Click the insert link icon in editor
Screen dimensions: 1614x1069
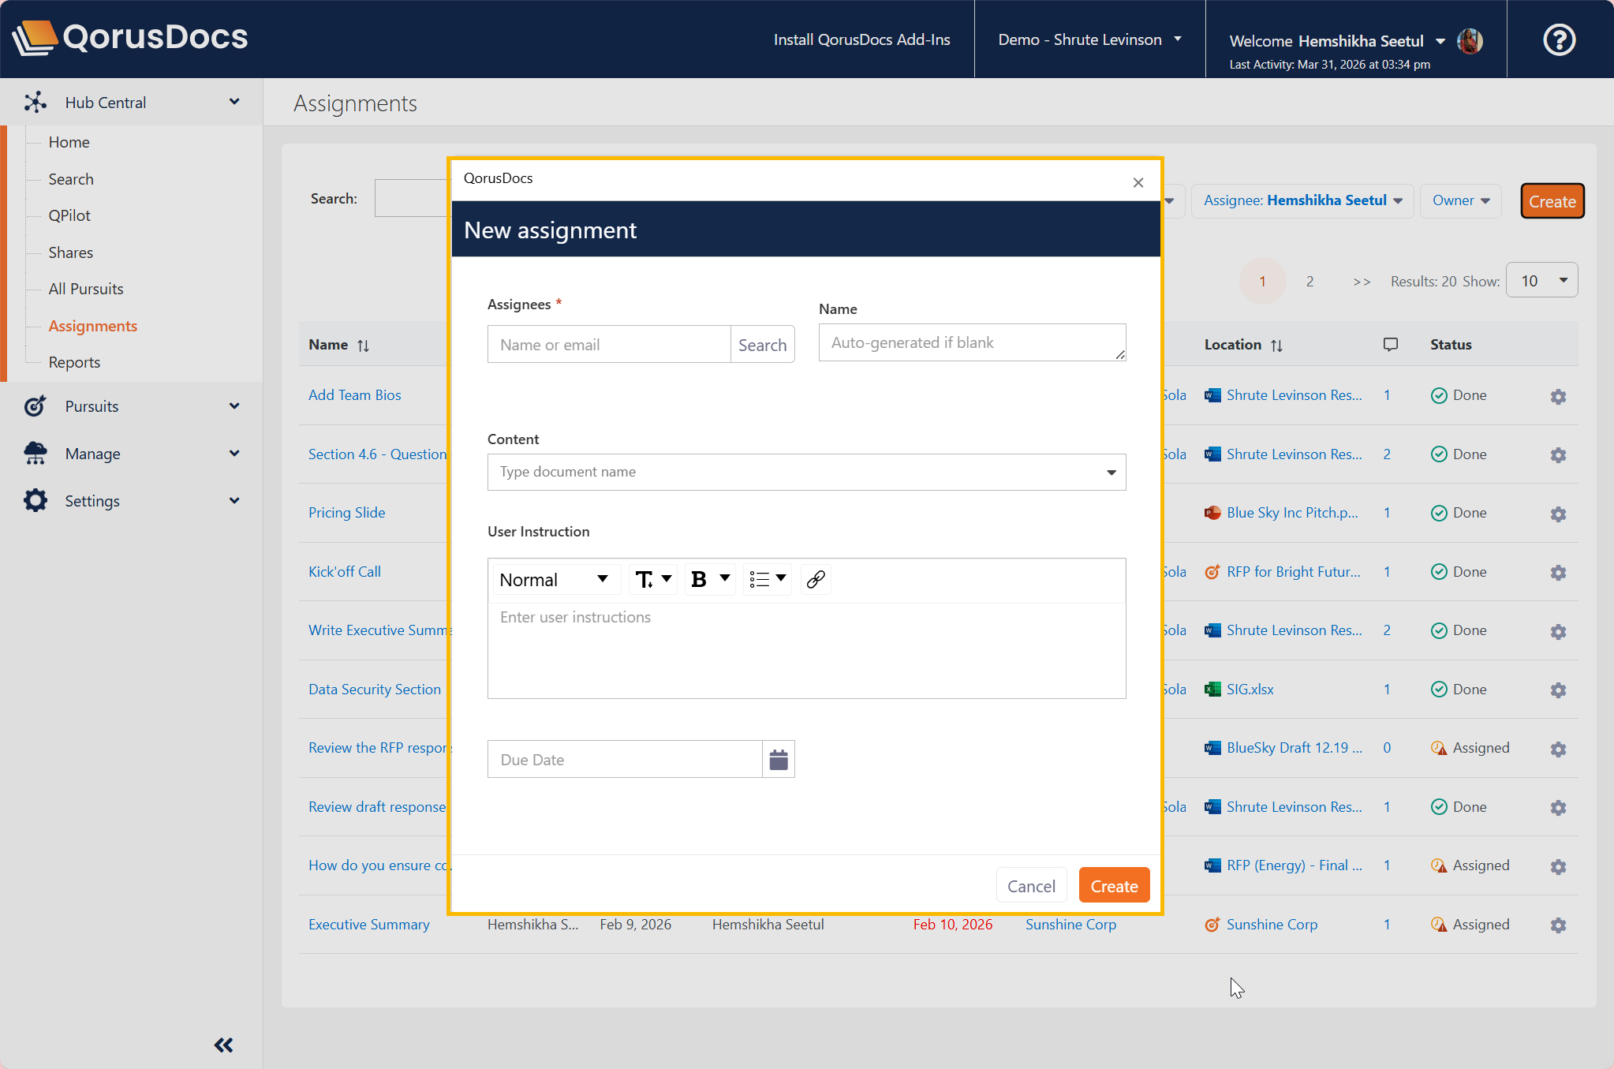pyautogui.click(x=816, y=579)
